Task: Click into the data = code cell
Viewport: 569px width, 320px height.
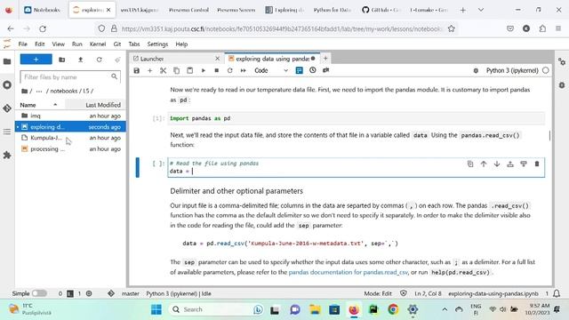Action: tap(356, 168)
